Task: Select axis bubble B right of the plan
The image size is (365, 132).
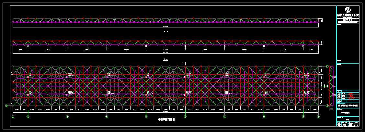Action: (327, 86)
